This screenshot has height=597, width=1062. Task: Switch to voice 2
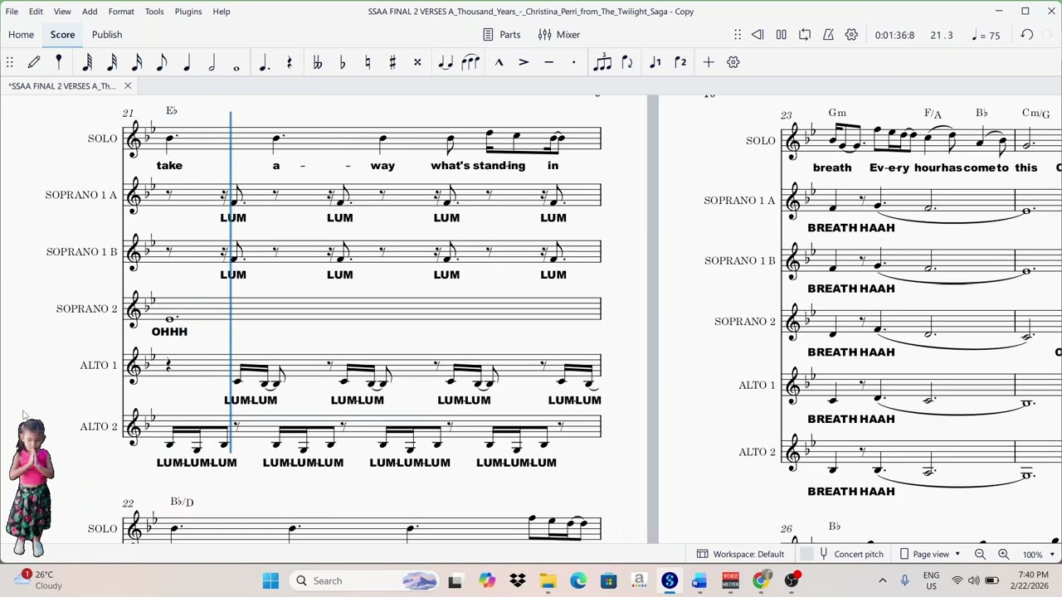[x=680, y=62]
